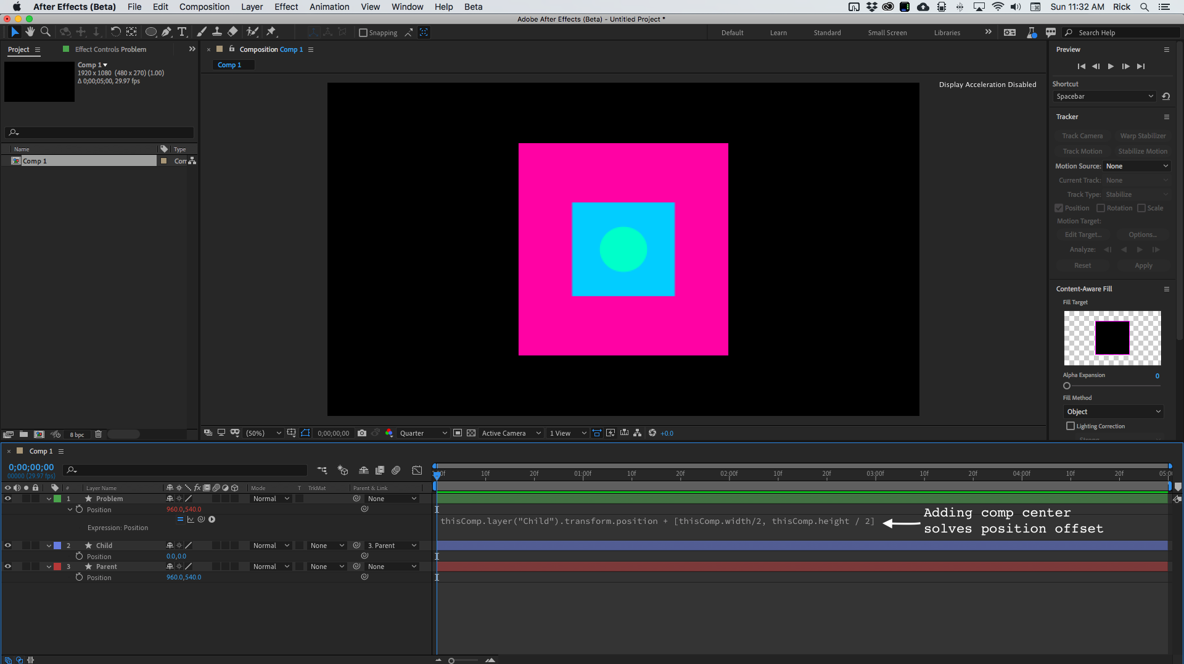
Task: Take a snapshot of the composition viewer
Action: tap(362, 433)
